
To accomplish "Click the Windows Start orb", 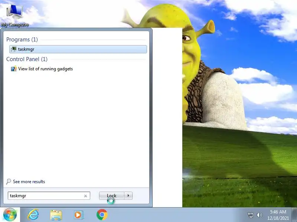I will tap(10, 215).
